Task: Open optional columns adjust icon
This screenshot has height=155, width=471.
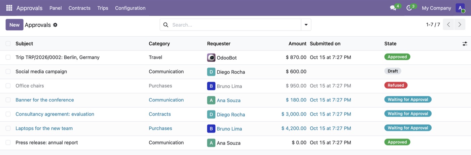Action: click(465, 43)
